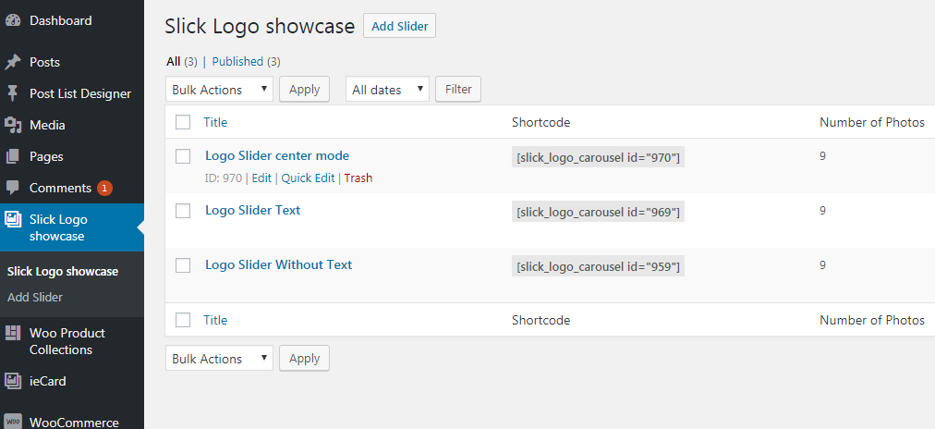Open the bottom Bulk Actions dropdown
The image size is (935, 429).
click(220, 359)
